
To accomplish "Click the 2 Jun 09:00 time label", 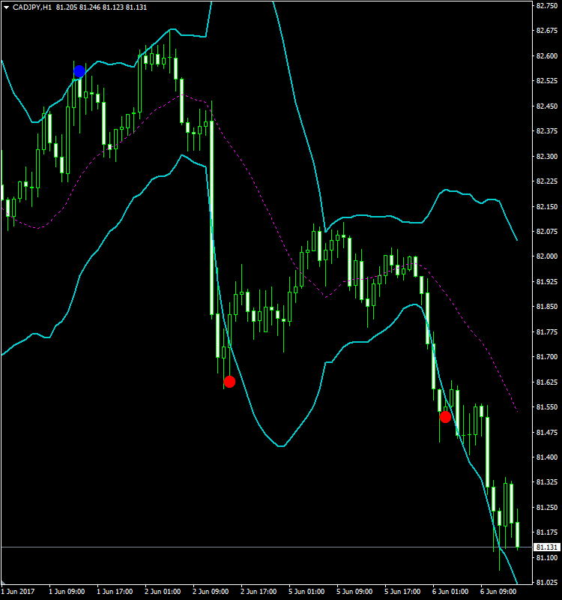I will point(211,592).
